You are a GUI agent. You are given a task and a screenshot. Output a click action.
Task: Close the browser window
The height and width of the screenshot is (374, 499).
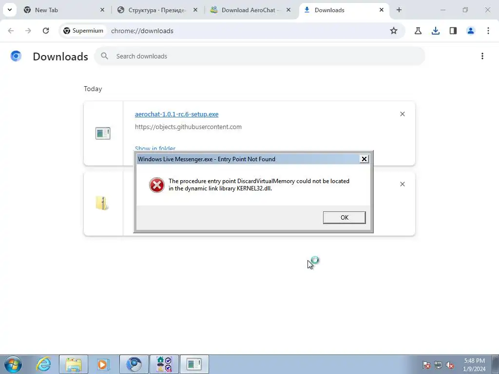pyautogui.click(x=487, y=10)
